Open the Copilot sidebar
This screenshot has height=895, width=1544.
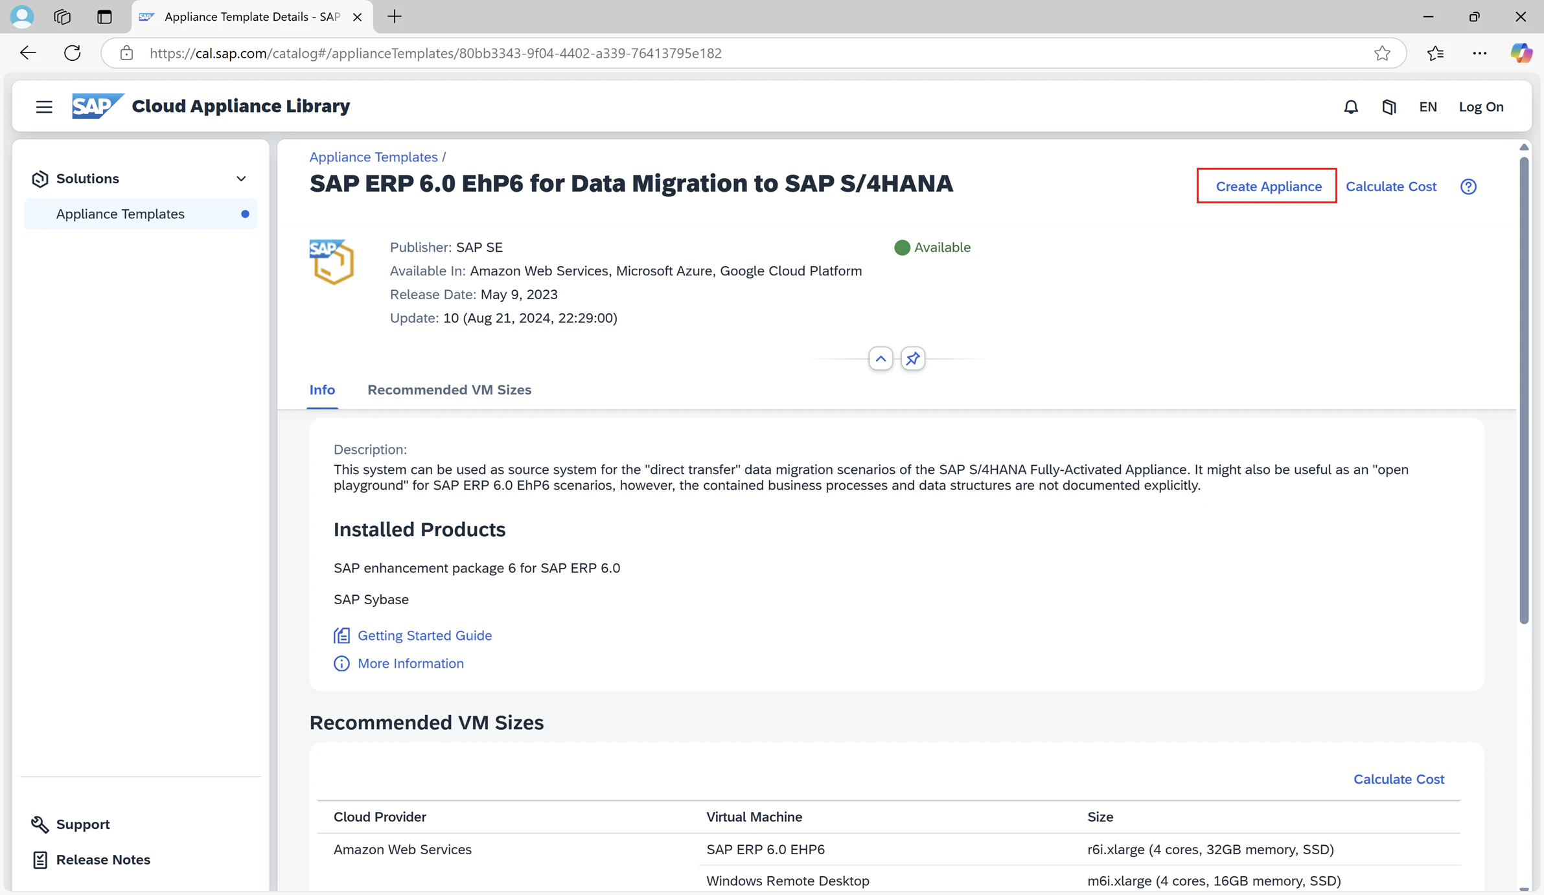tap(1521, 53)
